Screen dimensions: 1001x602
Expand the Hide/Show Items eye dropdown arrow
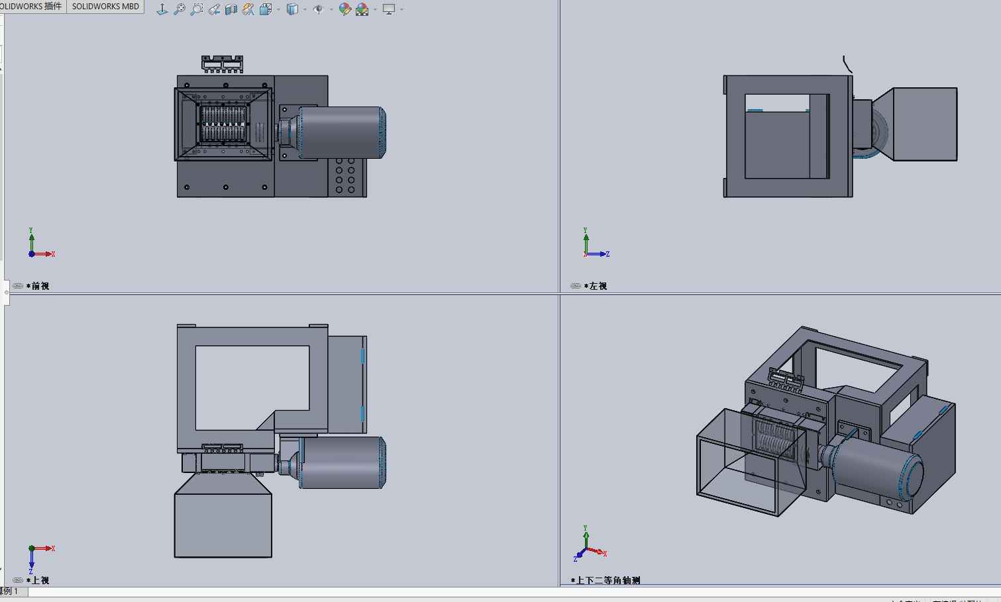[331, 9]
